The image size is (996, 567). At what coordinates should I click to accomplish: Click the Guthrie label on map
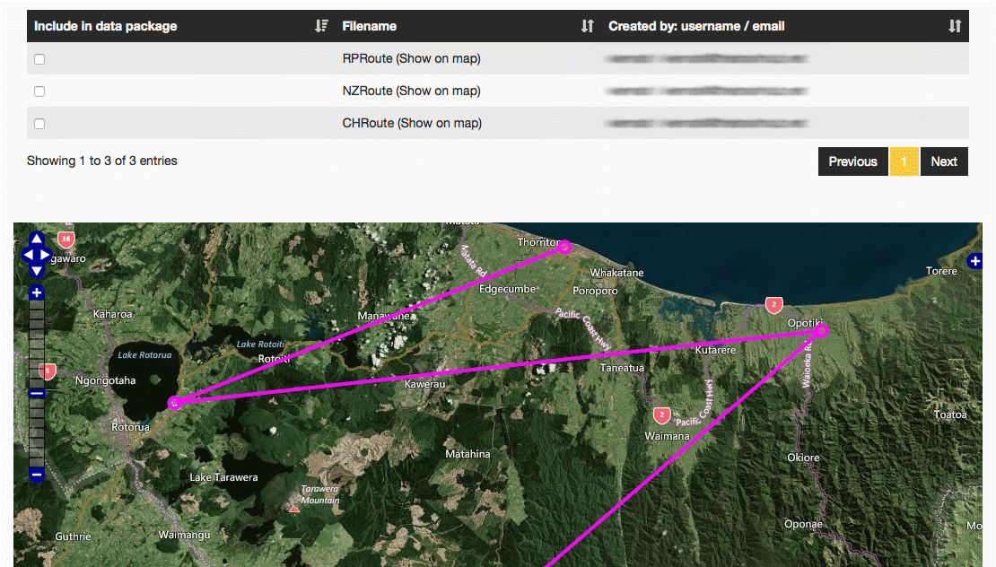click(73, 536)
